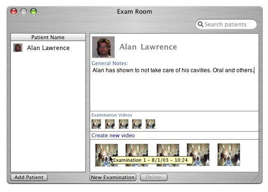This screenshot has height=192, width=268.
Task: Click the Search patients field
Action: (226, 24)
